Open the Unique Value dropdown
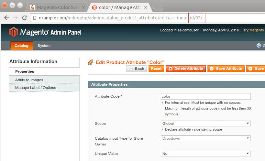 (x=206, y=154)
